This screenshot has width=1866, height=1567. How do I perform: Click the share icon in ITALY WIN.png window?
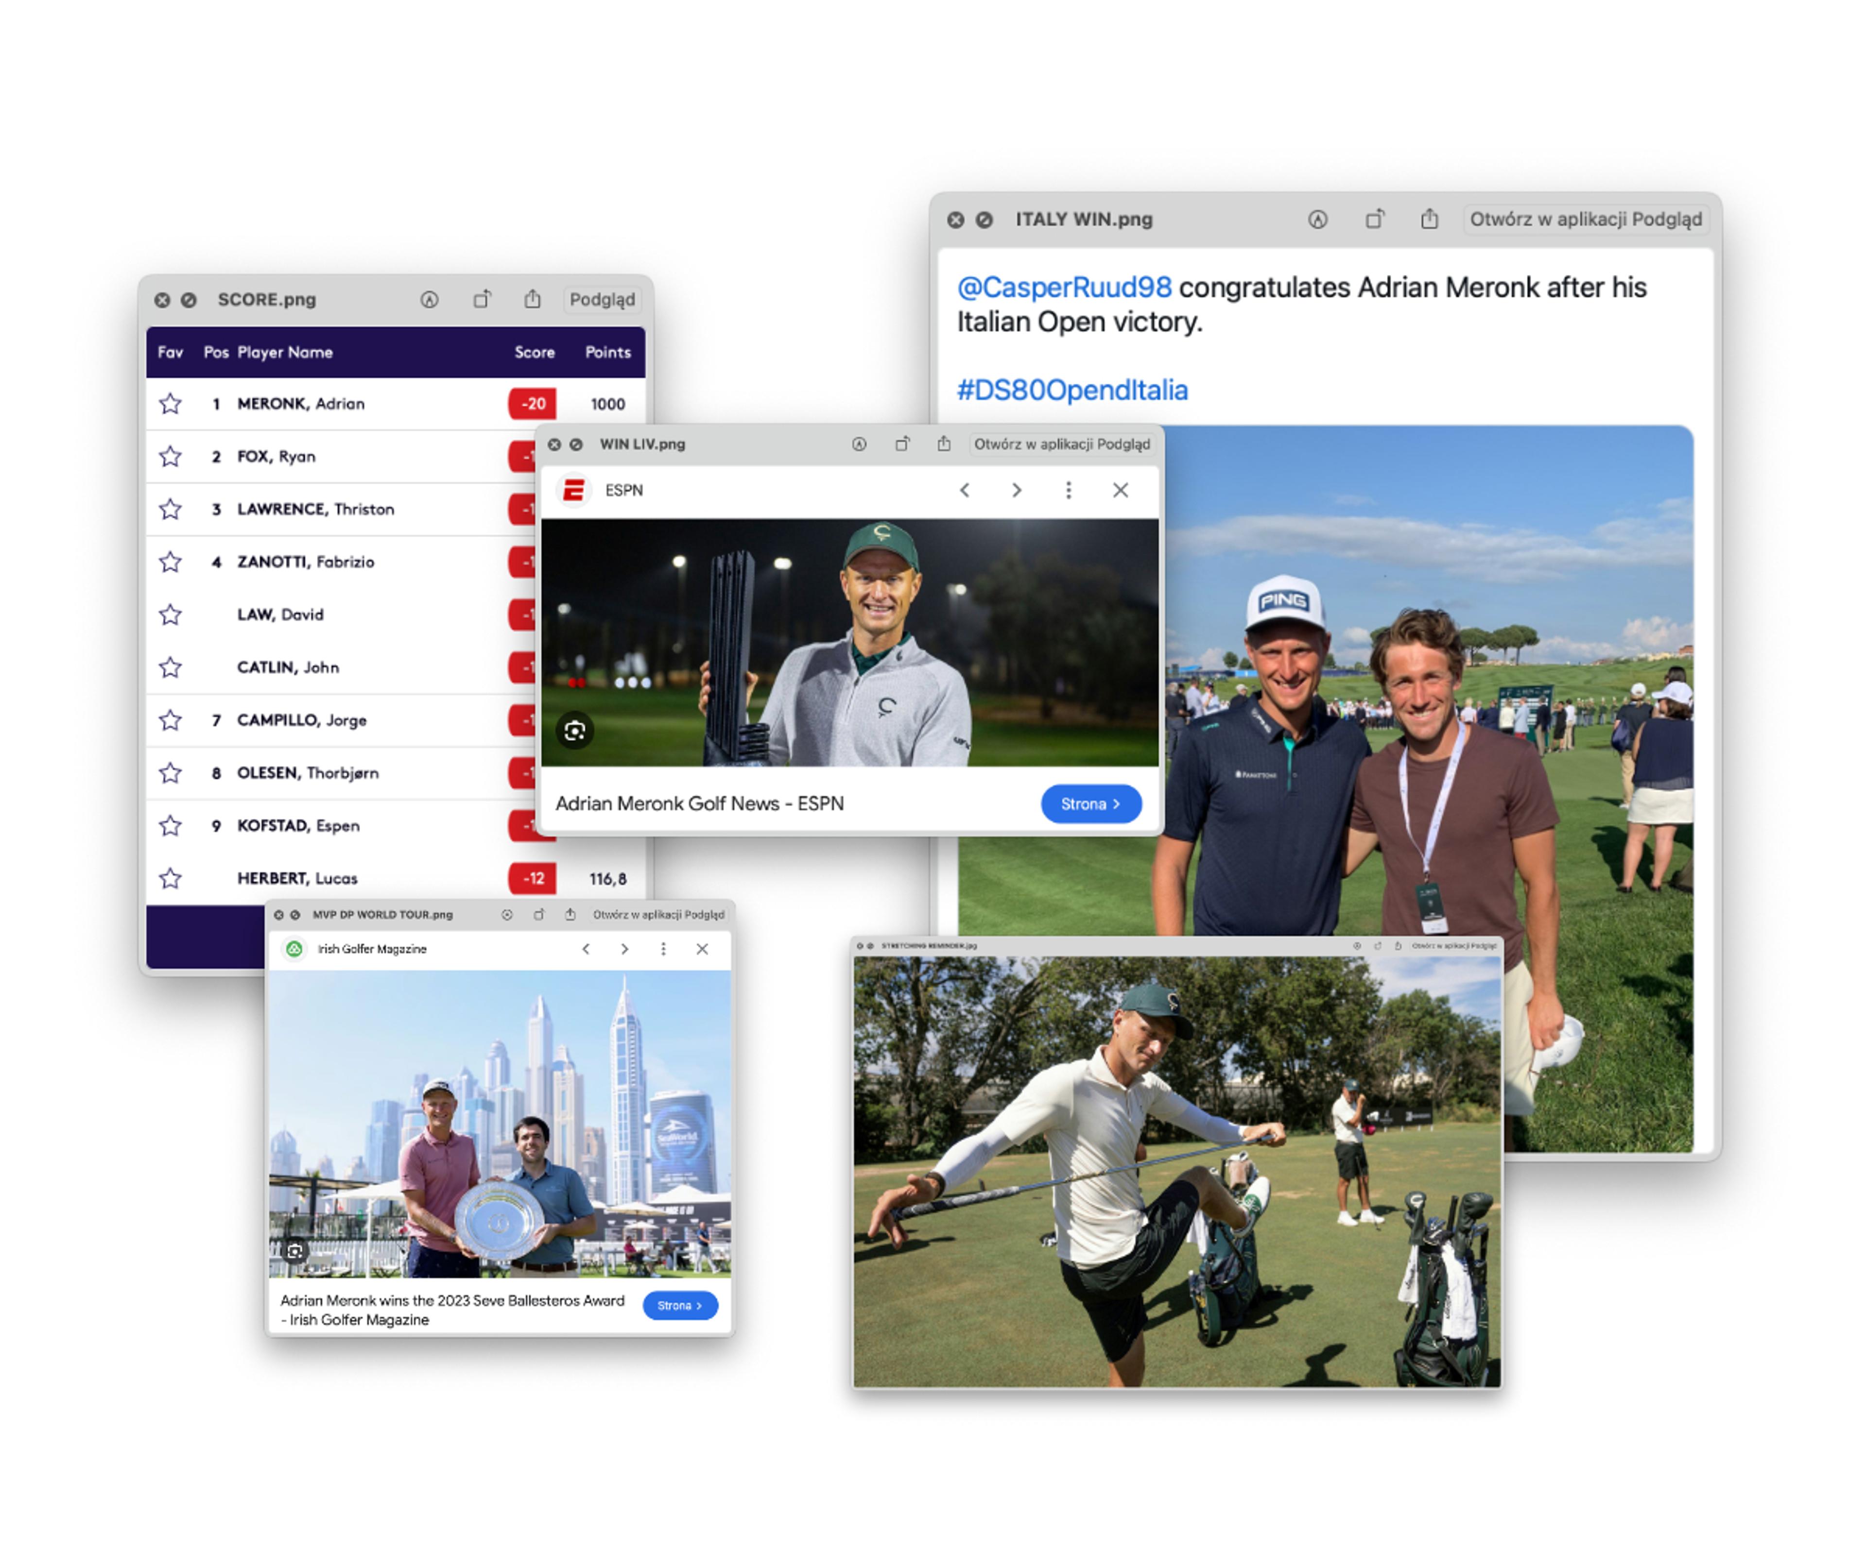[x=1429, y=220]
